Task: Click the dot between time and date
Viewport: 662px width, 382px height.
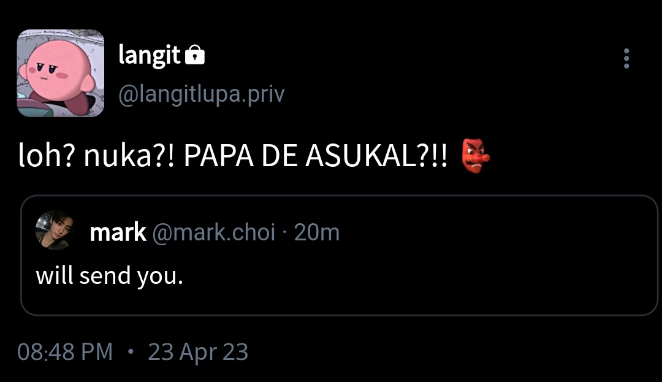Action: coord(131,351)
